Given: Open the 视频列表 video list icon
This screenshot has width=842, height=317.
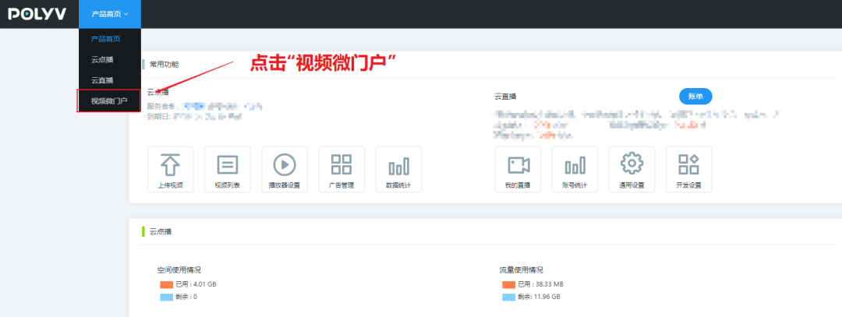Looking at the screenshot, I should (x=227, y=165).
